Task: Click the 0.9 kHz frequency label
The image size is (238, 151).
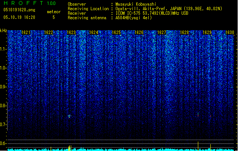Action: point(3,87)
